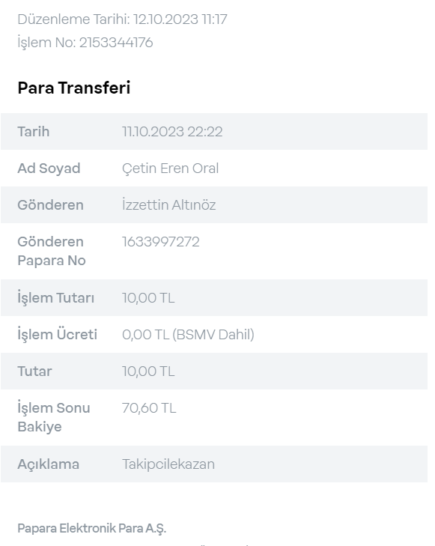Screen dimensions: 435x546
Task: Click the fee value 0,00 TL (BSMV Dahil)
Action: tap(188, 335)
